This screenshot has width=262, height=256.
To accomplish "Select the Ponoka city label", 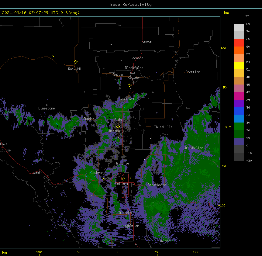I will [146, 41].
